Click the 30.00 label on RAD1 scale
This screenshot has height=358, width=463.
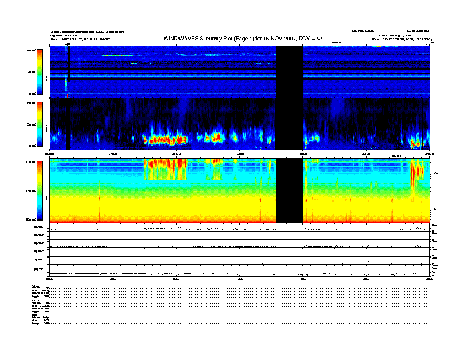(x=32, y=125)
